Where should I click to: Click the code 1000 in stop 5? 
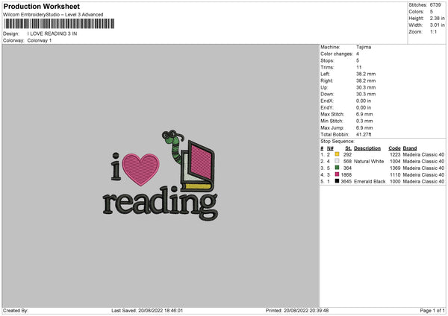coord(395,181)
